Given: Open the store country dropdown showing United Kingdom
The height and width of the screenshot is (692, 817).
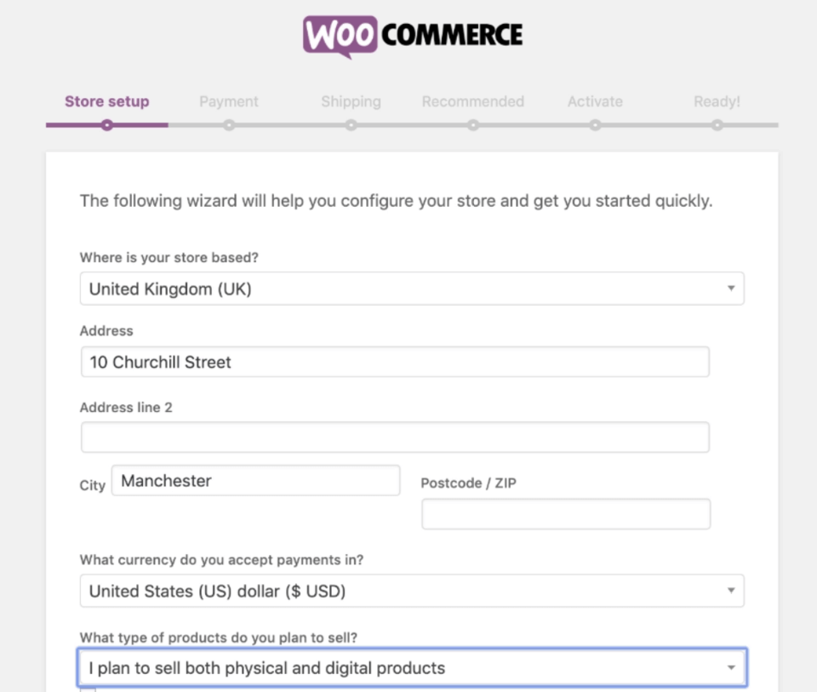Looking at the screenshot, I should 412,289.
